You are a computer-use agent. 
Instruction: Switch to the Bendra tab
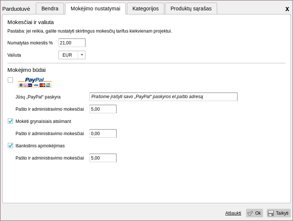point(50,9)
